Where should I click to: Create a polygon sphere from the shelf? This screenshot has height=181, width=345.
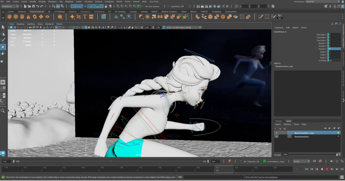coord(9,17)
